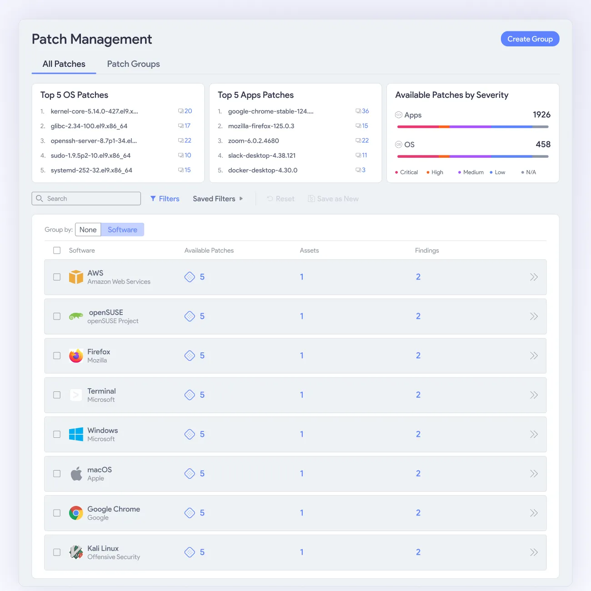Click into the Search input field

[86, 199]
